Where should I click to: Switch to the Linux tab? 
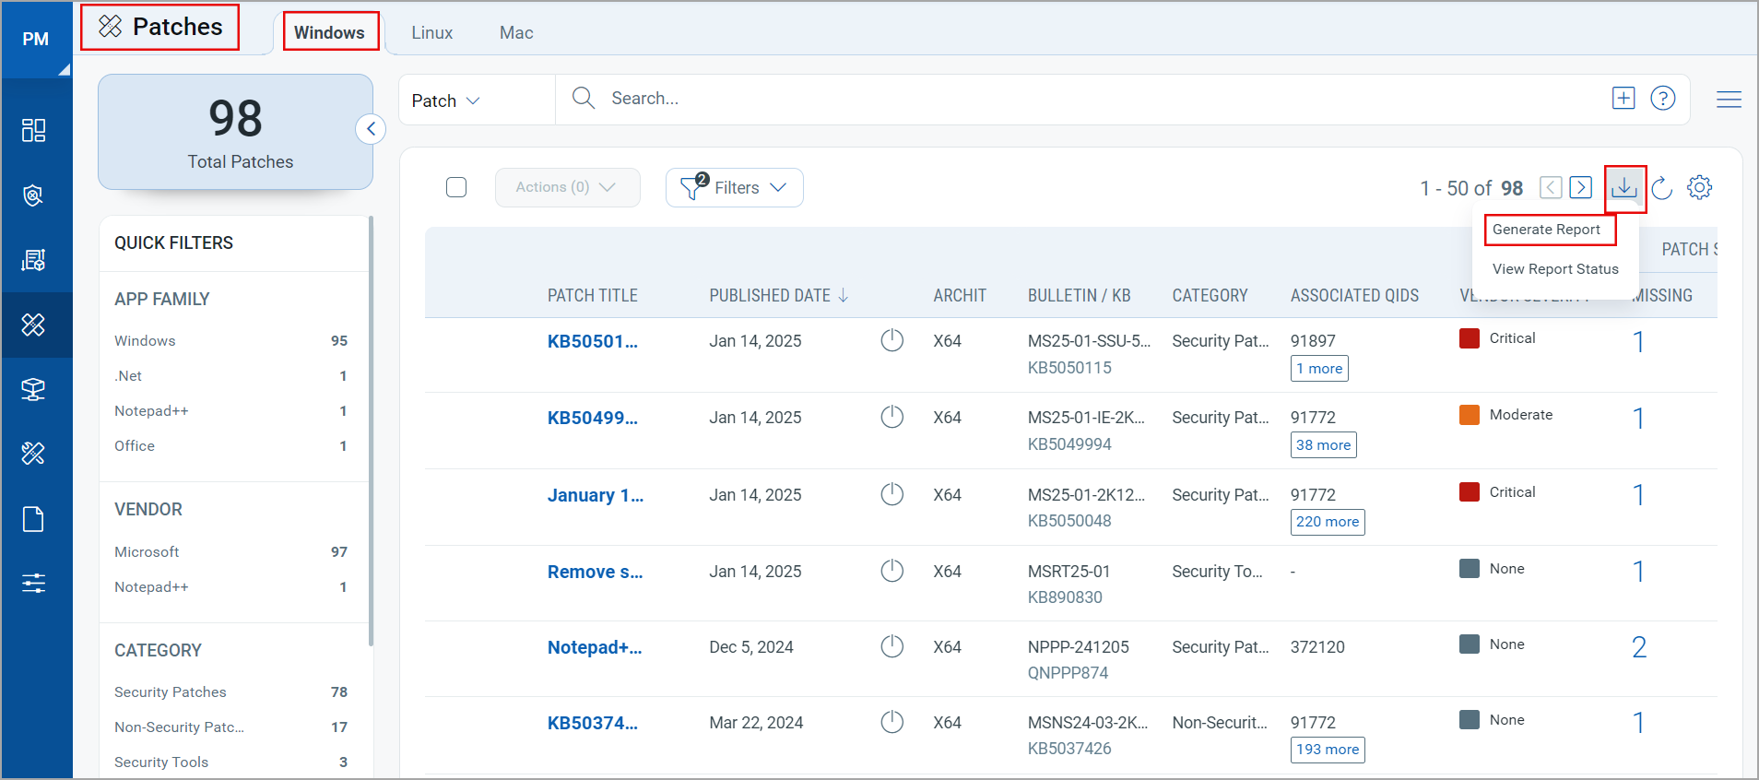click(x=431, y=33)
